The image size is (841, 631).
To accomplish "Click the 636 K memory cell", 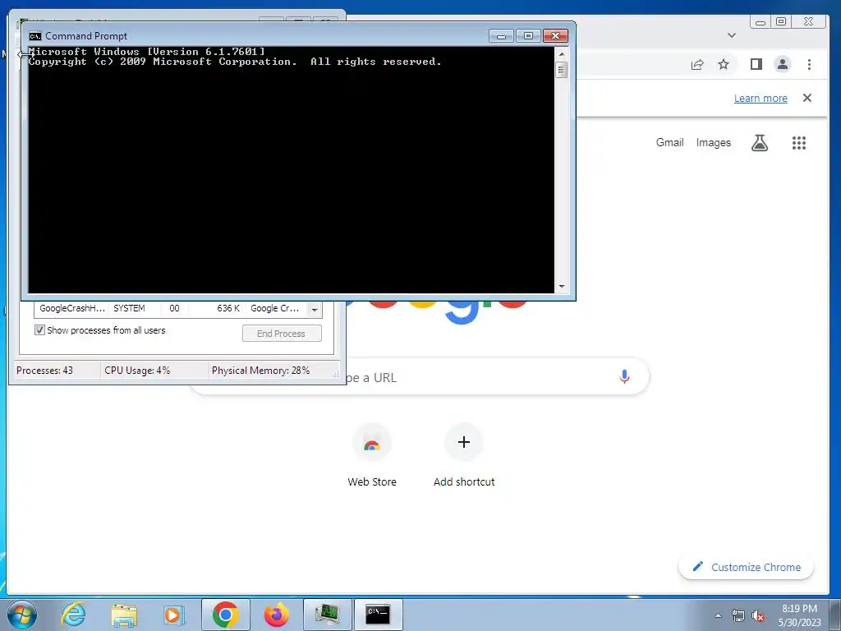I will 228,309.
